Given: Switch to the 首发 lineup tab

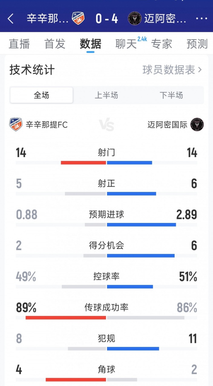Looking at the screenshot, I should pyautogui.click(x=55, y=44).
